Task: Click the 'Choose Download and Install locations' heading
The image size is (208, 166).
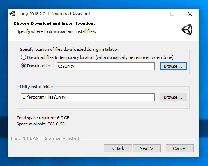Action: (x=54, y=24)
